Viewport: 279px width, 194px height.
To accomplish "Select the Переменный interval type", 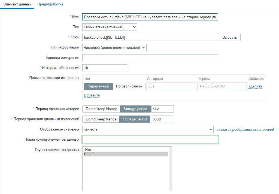I will click(98, 86).
